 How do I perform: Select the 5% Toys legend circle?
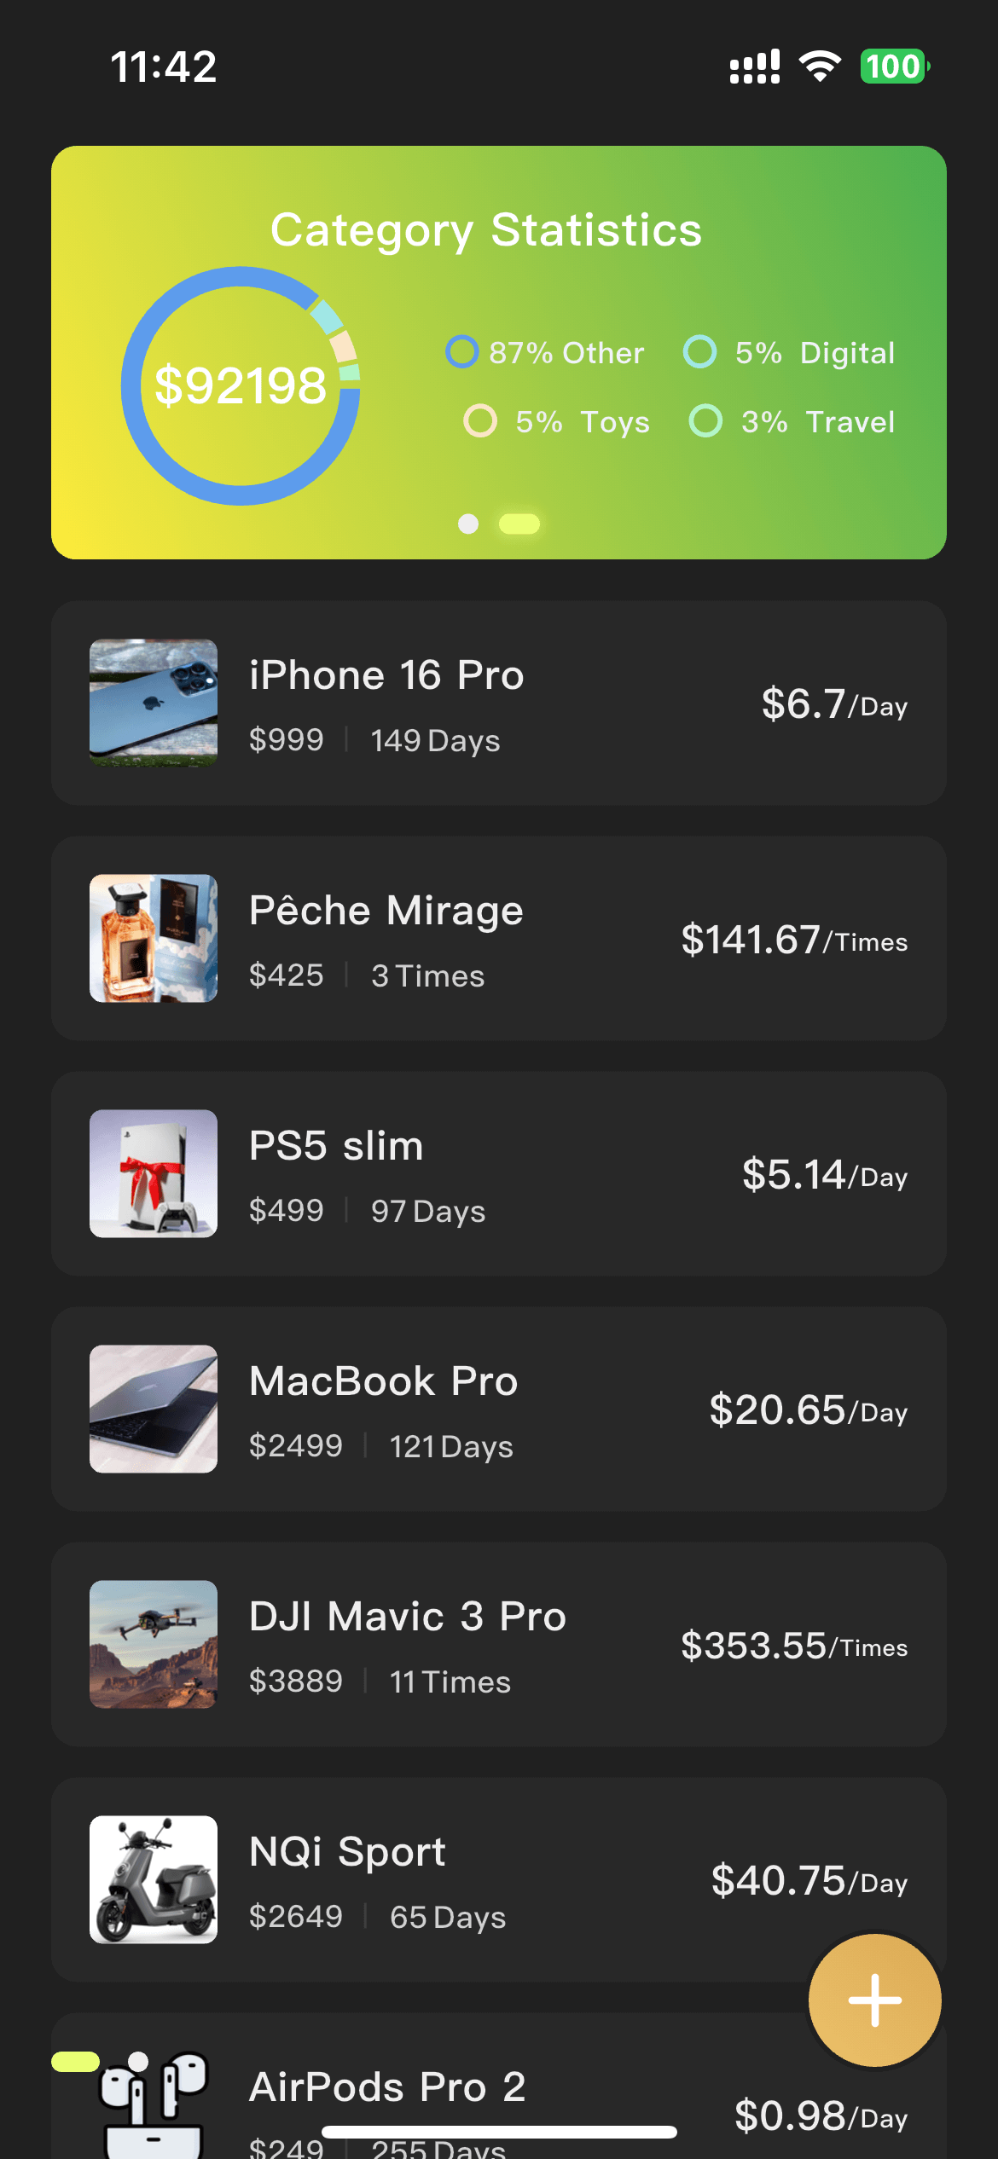point(480,420)
